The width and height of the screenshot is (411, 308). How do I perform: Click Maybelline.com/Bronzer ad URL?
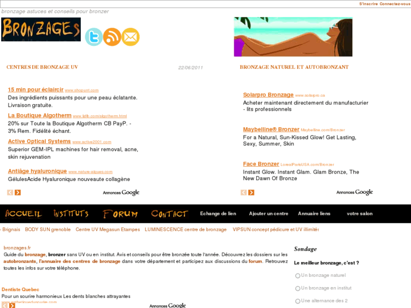click(x=323, y=130)
